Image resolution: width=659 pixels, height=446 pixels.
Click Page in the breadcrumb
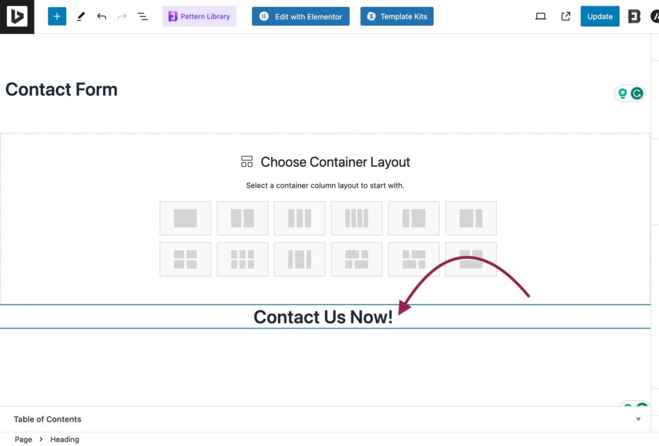pos(23,440)
